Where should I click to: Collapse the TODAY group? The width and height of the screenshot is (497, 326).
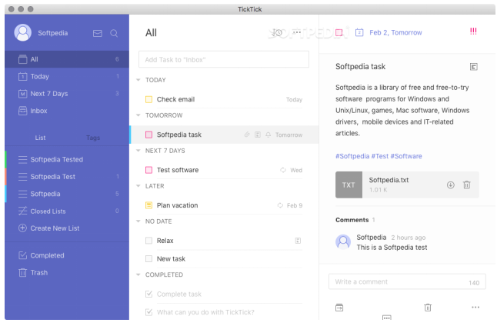(x=138, y=80)
